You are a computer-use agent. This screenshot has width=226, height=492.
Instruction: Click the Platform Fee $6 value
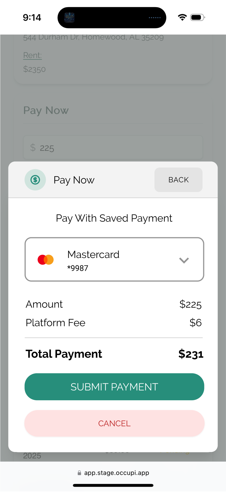coord(196,323)
